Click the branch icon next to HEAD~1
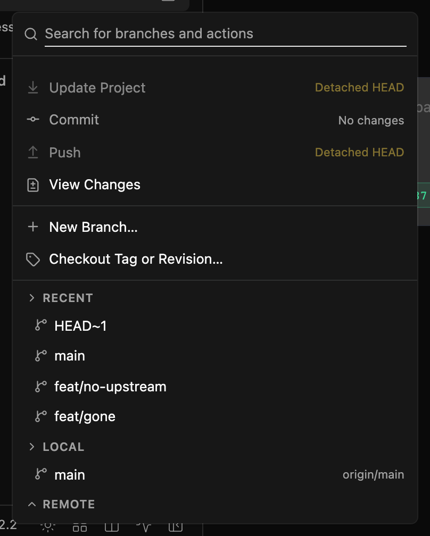 tap(40, 325)
